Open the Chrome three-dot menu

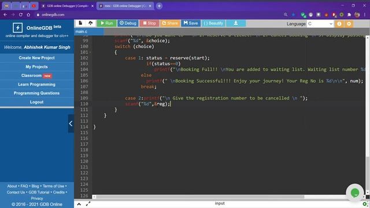click(365, 14)
